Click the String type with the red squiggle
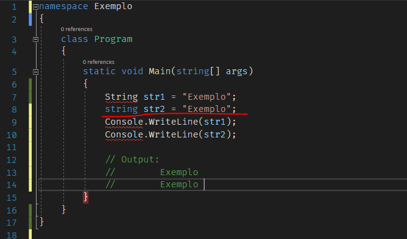Screen dimensions: 407x239 [x=121, y=97]
